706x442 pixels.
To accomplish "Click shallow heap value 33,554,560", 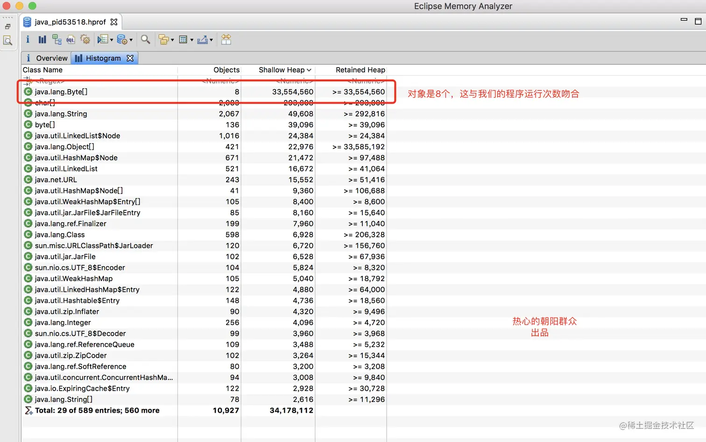I will (x=293, y=92).
